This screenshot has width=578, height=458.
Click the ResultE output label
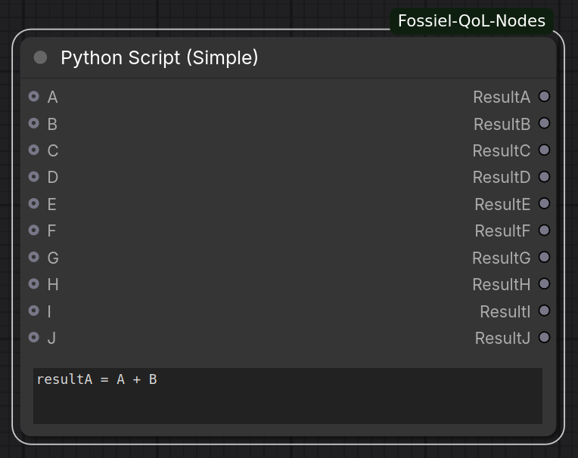pyautogui.click(x=502, y=204)
